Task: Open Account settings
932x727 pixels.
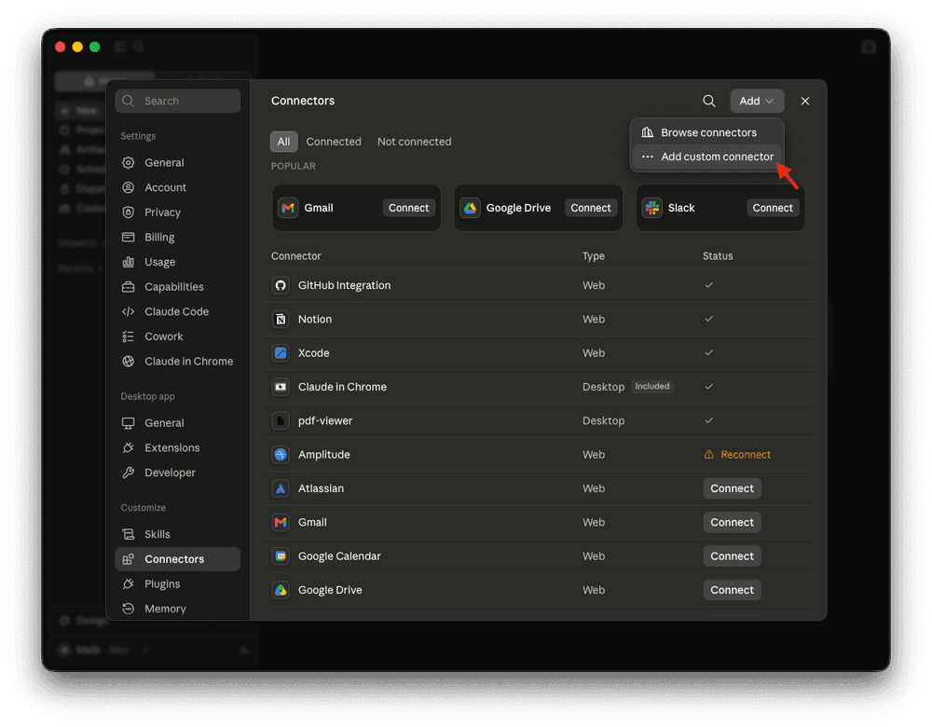Action: pyautogui.click(x=178, y=188)
